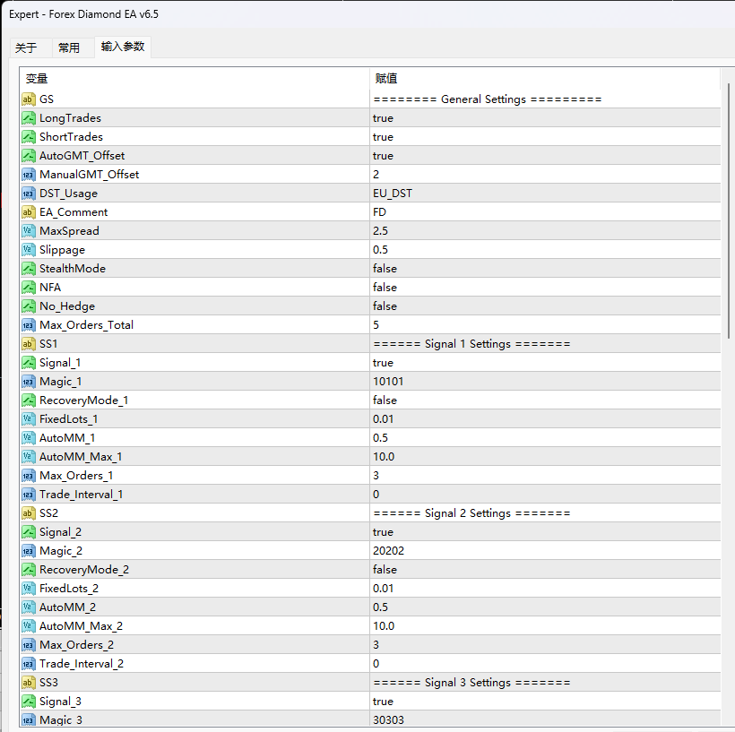The width and height of the screenshot is (735, 732).
Task: Select the EA_Comment value FD
Action: coord(379,212)
